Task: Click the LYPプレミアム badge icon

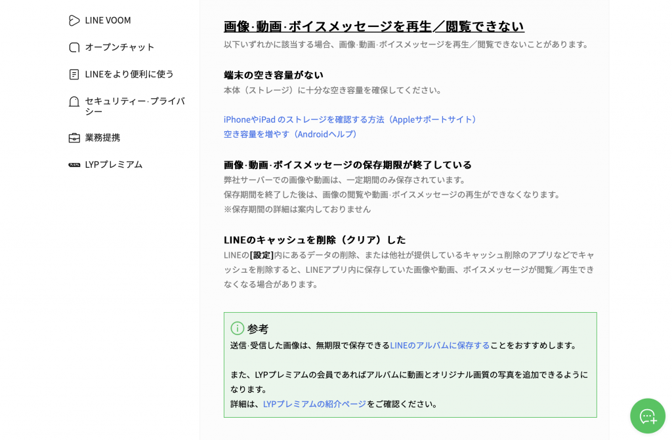Action: pos(74,165)
